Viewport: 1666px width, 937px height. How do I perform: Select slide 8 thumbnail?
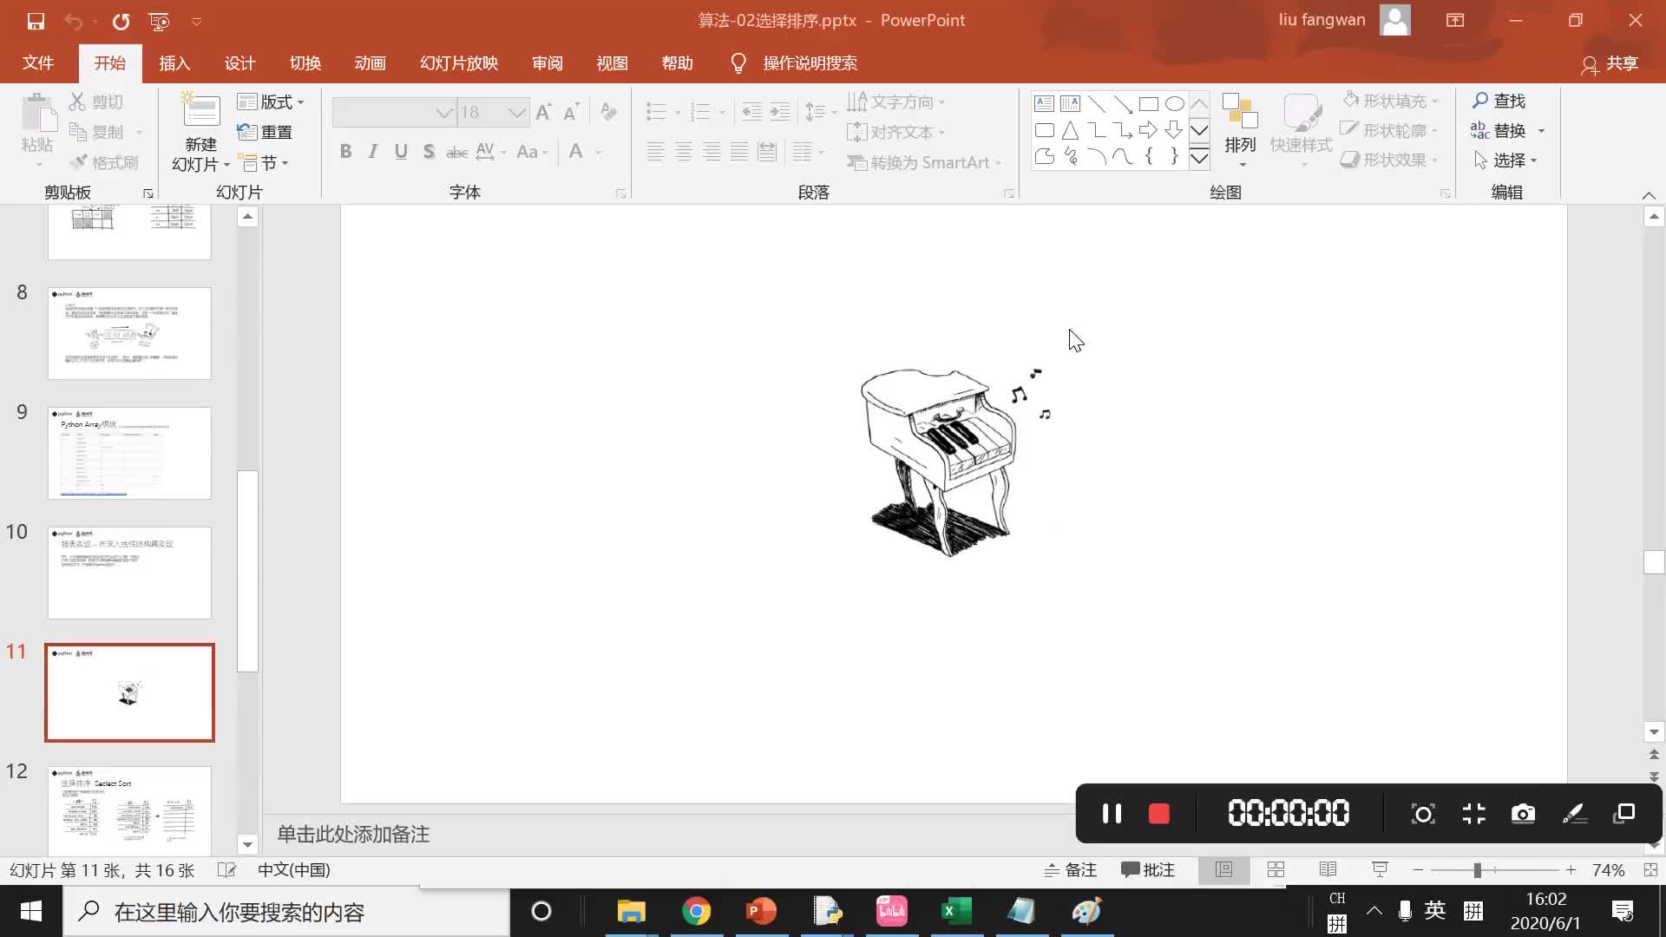coord(129,333)
